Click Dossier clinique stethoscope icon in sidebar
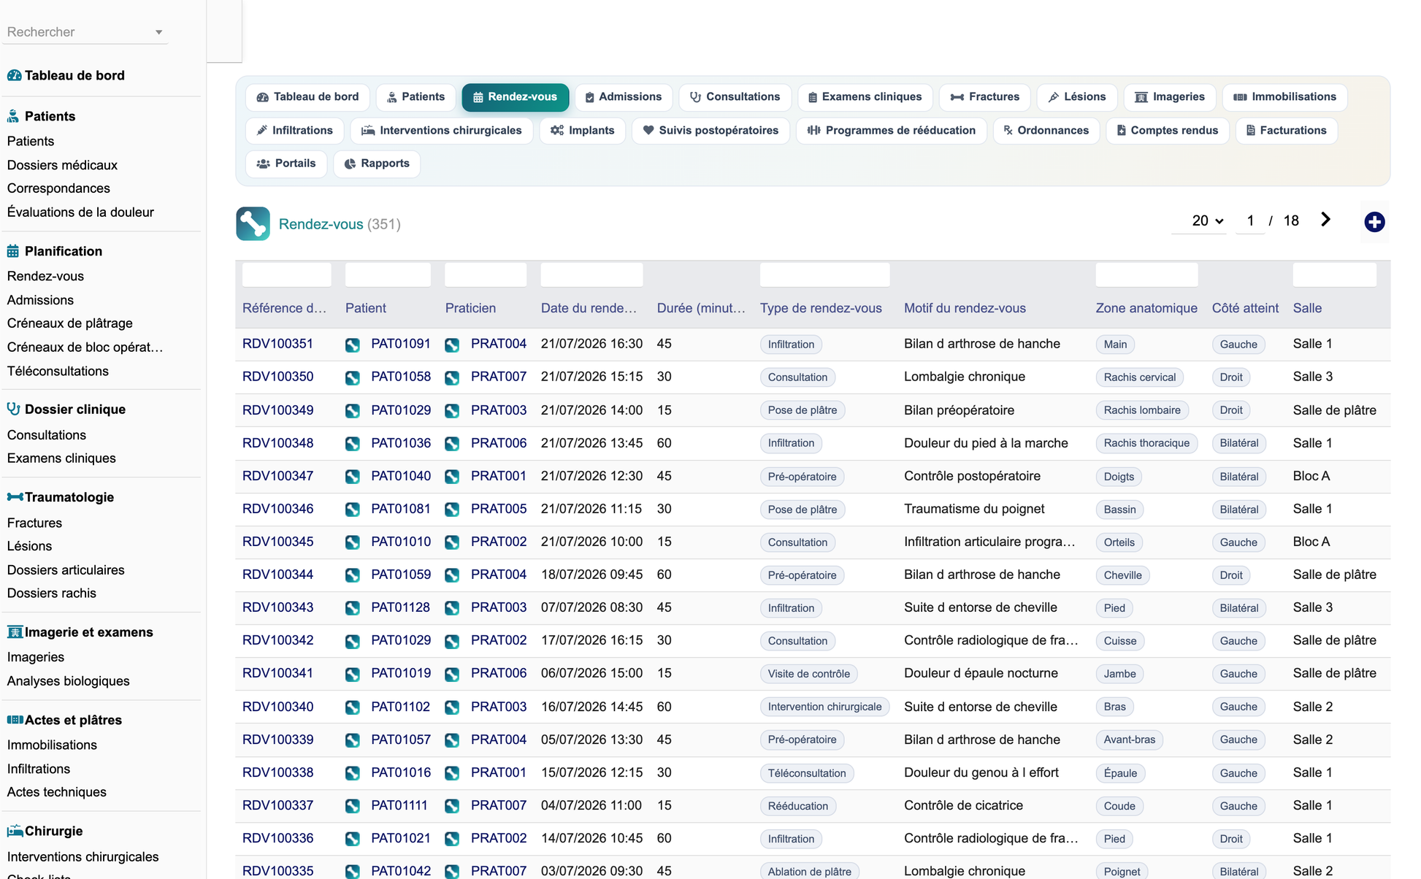This screenshot has height=879, width=1421. click(13, 409)
